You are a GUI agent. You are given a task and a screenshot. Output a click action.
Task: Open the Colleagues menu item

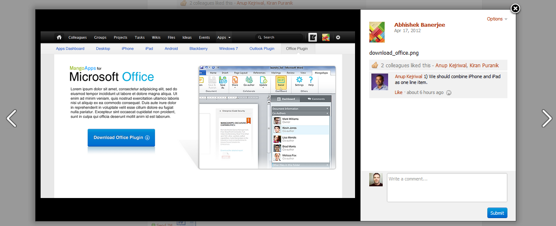tap(77, 38)
